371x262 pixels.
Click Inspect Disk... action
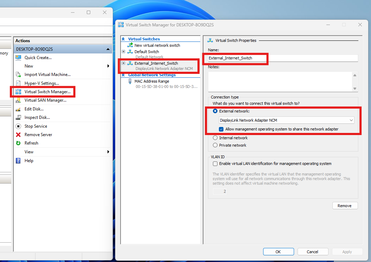coord(37,117)
